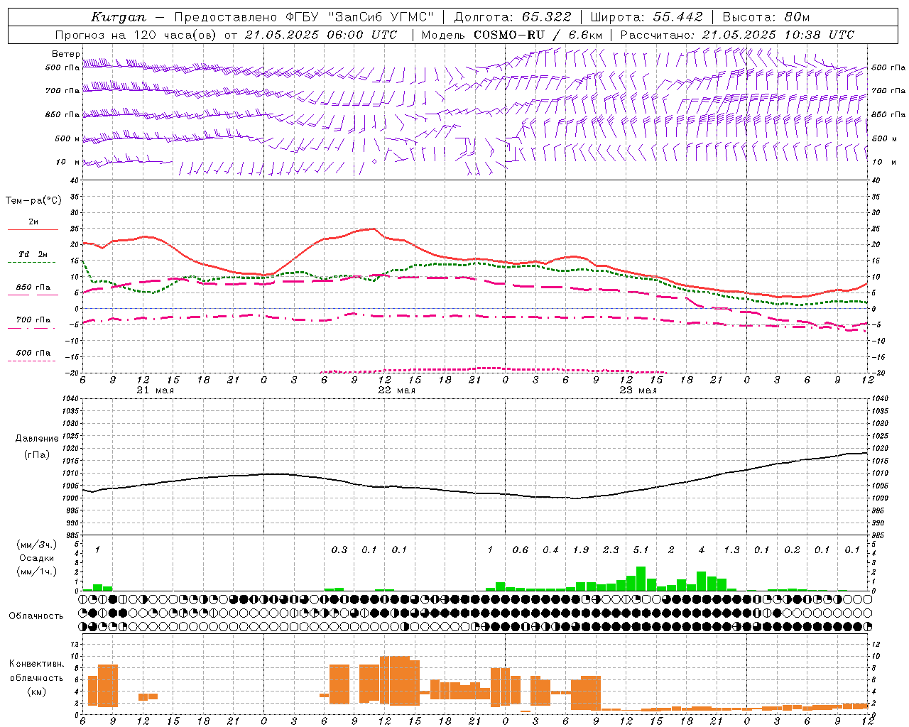The image size is (909, 727).
Task: Click the 3-hour precipitation value '0.2'
Action: pos(792,550)
